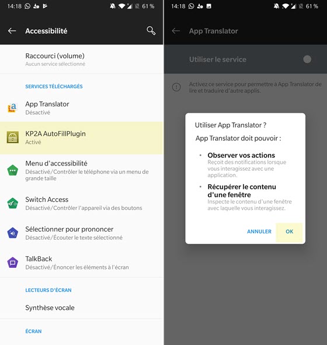Tap 61 % battery text in left status bar
This screenshot has height=345, width=327.
click(148, 6)
